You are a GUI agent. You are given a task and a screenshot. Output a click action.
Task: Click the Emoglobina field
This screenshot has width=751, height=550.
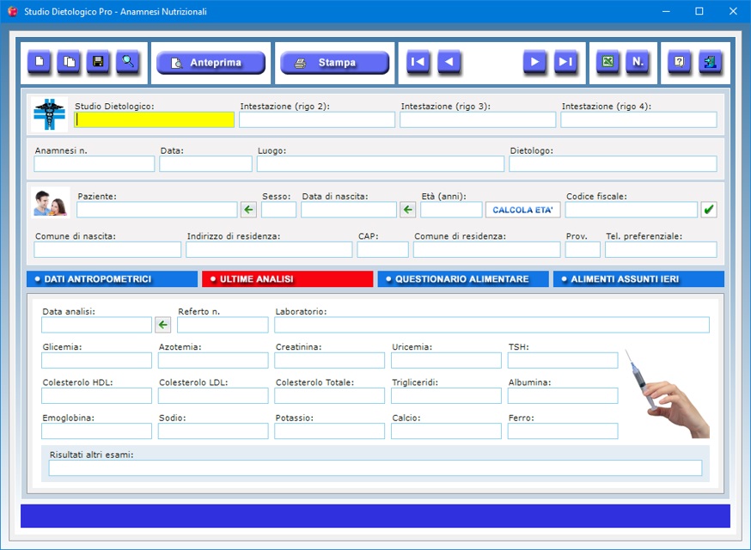coord(97,431)
